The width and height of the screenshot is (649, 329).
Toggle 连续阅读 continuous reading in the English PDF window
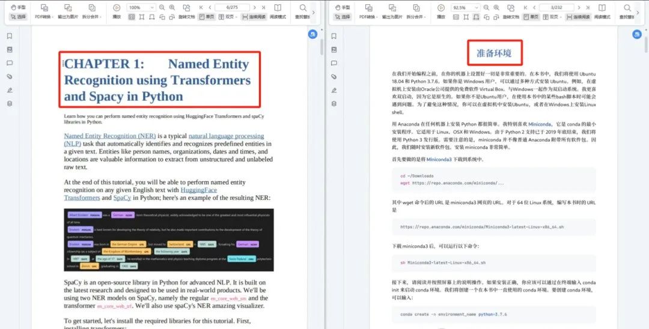pyautogui.click(x=254, y=17)
